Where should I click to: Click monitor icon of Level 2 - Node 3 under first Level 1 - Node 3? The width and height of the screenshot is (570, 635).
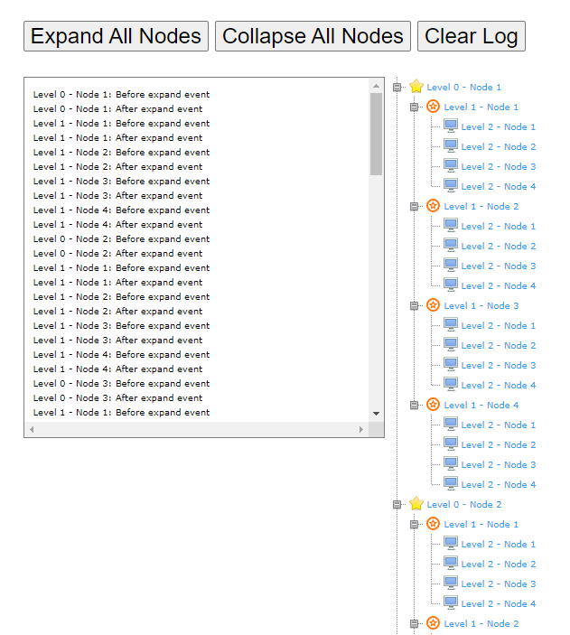(451, 365)
